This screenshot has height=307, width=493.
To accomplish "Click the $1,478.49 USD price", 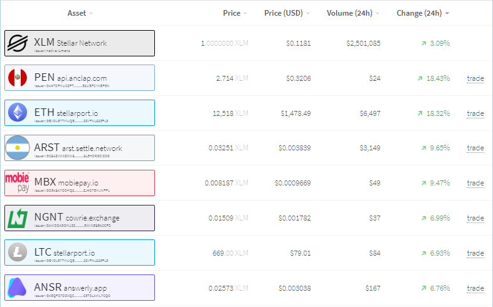I will coord(295,113).
